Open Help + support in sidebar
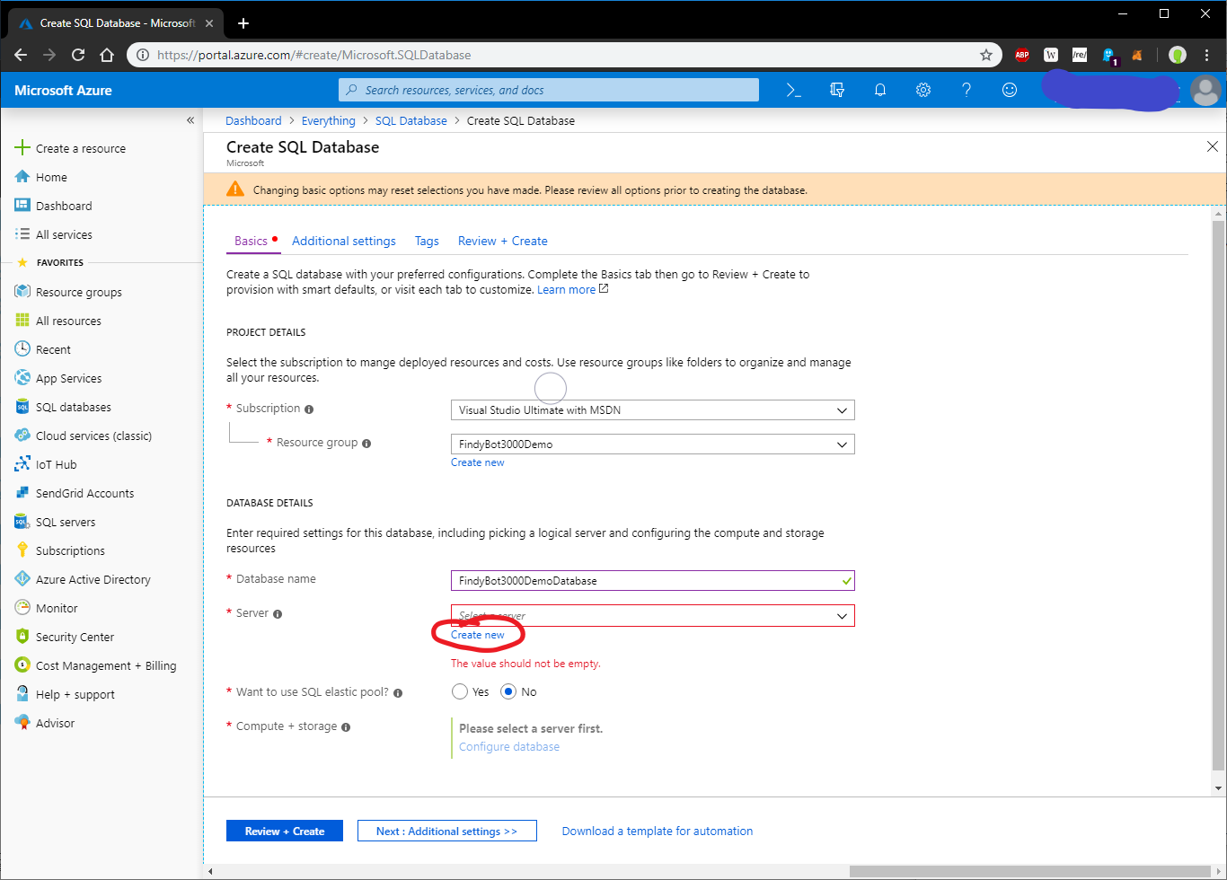Viewport: 1227px width, 880px height. (x=75, y=694)
